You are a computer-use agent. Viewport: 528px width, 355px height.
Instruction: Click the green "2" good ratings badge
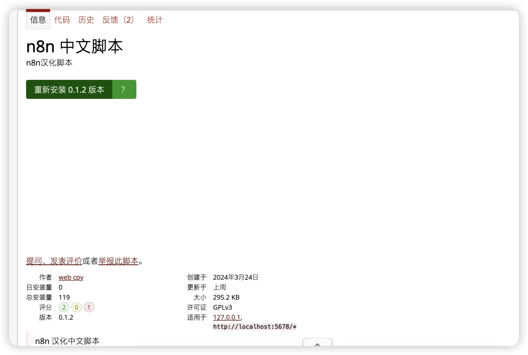click(64, 307)
